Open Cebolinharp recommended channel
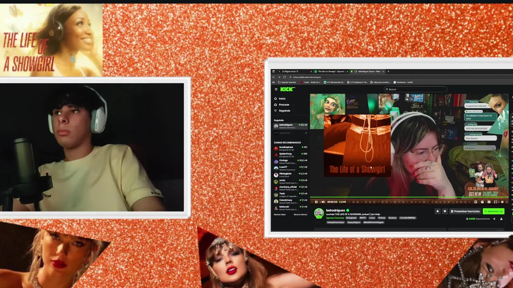Image resolution: width=513 pixels, height=288 pixels. click(x=291, y=201)
